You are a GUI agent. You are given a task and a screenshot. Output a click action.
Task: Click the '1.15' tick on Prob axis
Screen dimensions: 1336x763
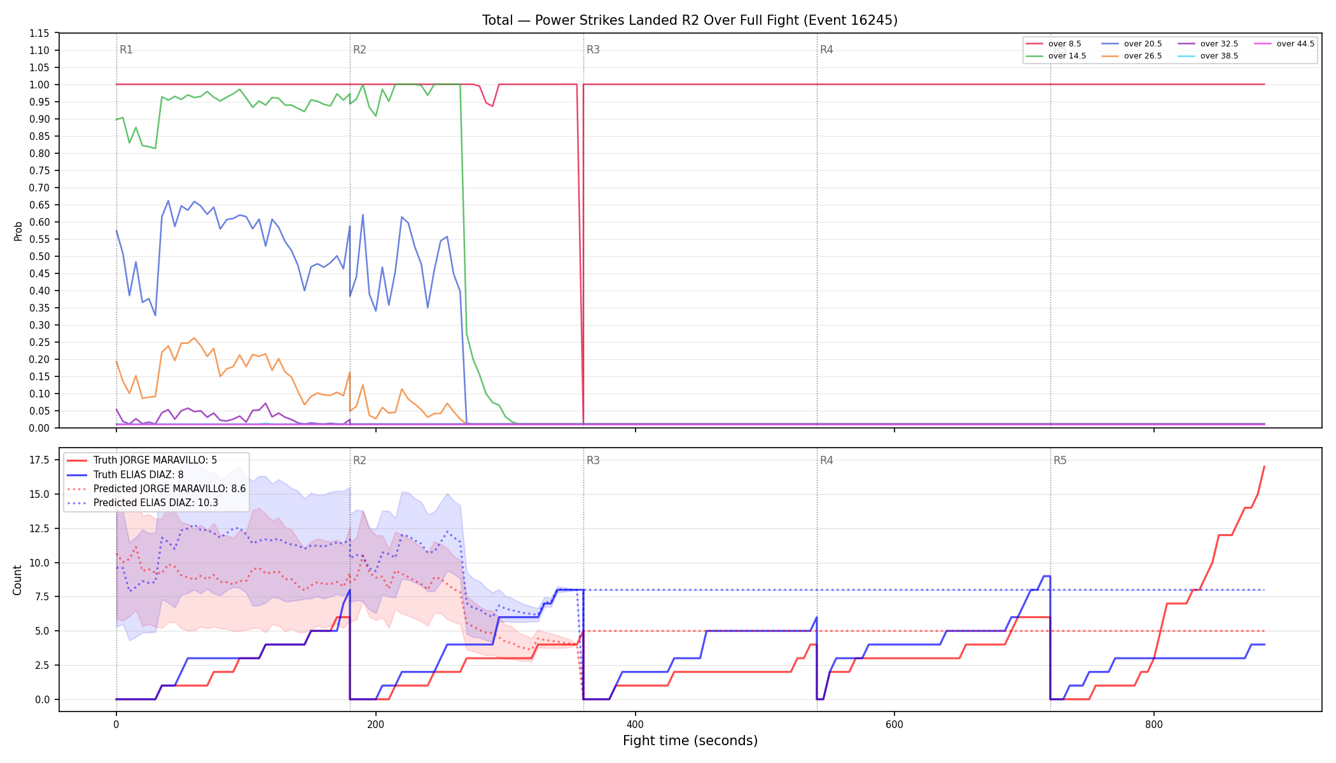pyautogui.click(x=39, y=33)
